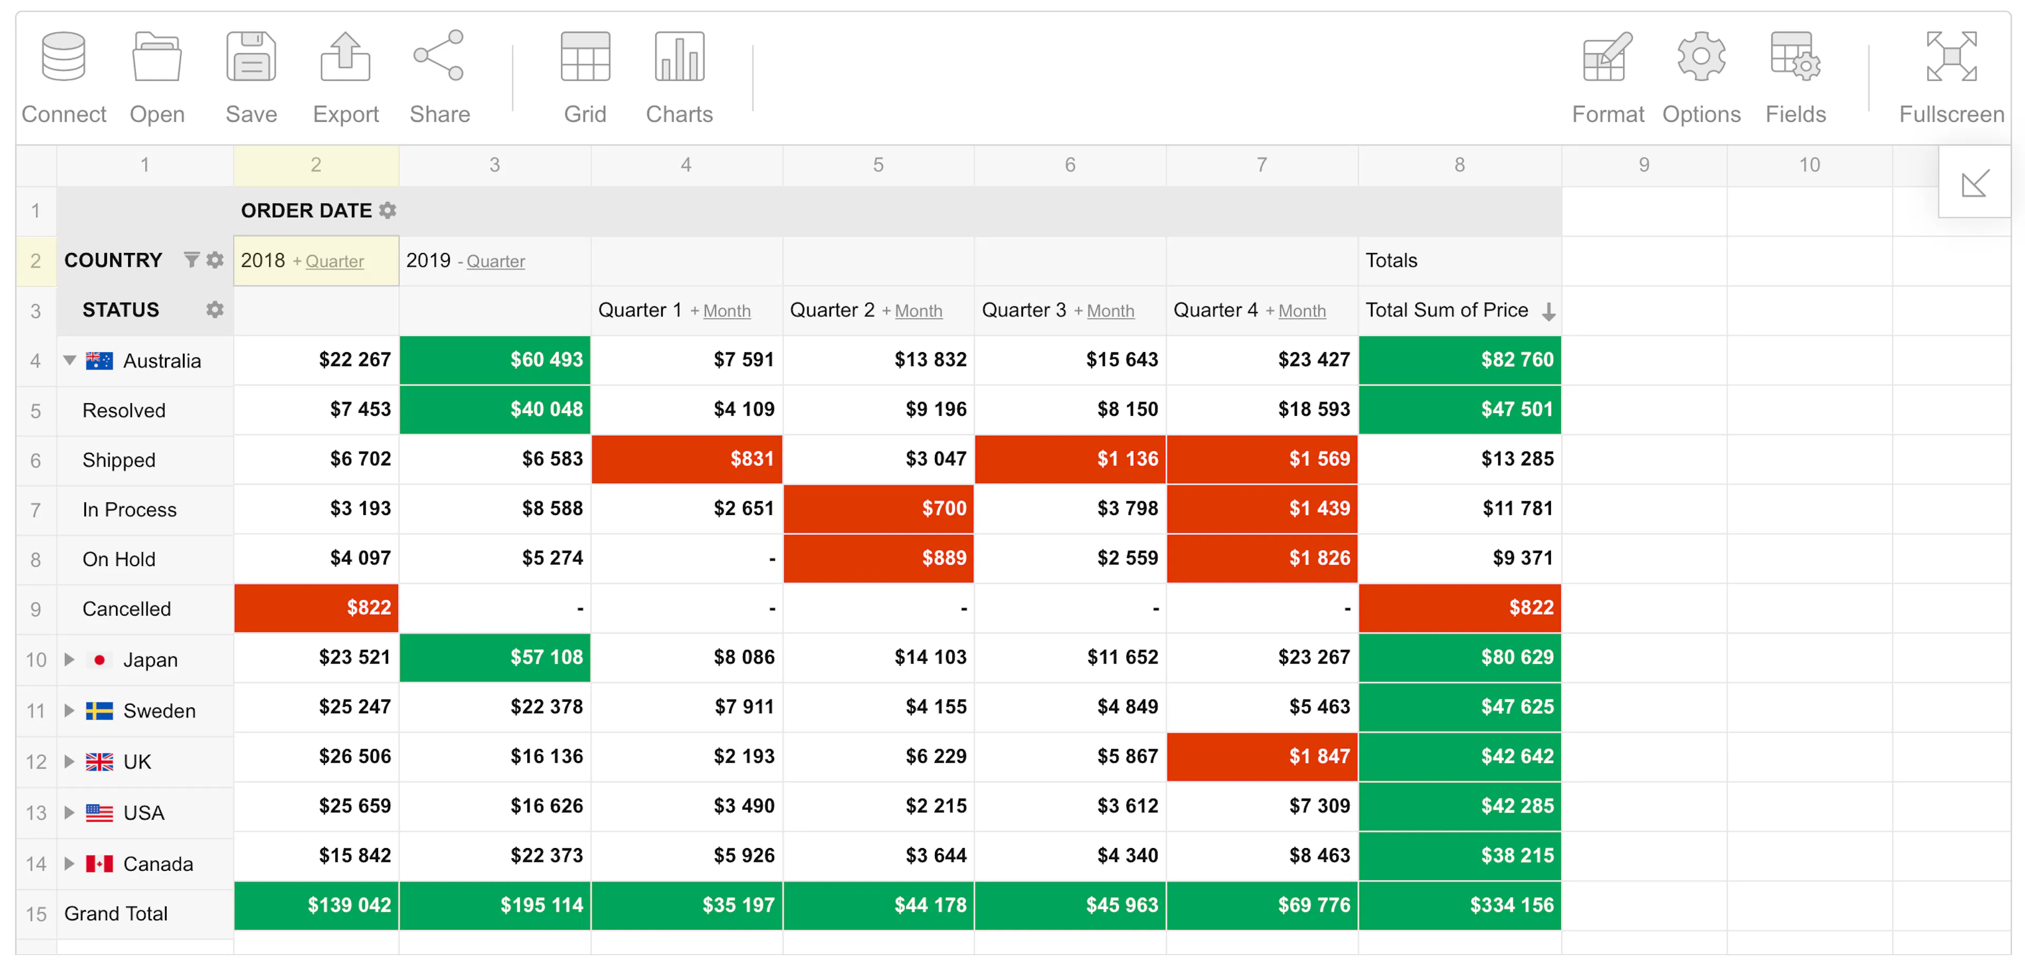Viewport: 2025px width, 973px height.
Task: Sort by Total Sum of Price arrow
Action: coord(1548,311)
